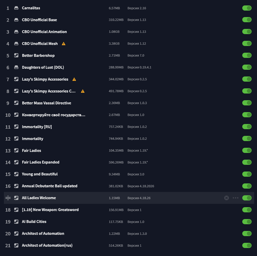Screen dimensions: 257x256
Task: Click the Steam icon for Fair Ladies Expanded
Action: pos(16,162)
